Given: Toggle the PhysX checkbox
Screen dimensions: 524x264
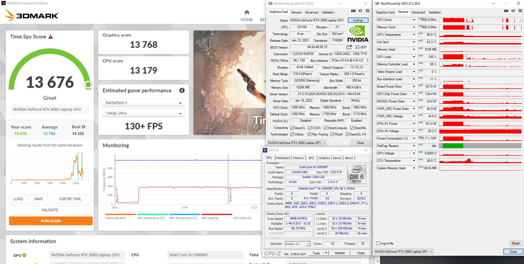Looking at the screenshot, I should [332, 134].
